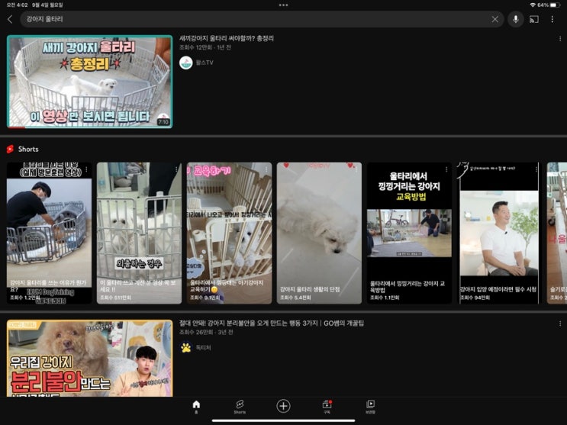Click the Shorts section logo icon
This screenshot has height=425, width=567.
(x=10, y=149)
